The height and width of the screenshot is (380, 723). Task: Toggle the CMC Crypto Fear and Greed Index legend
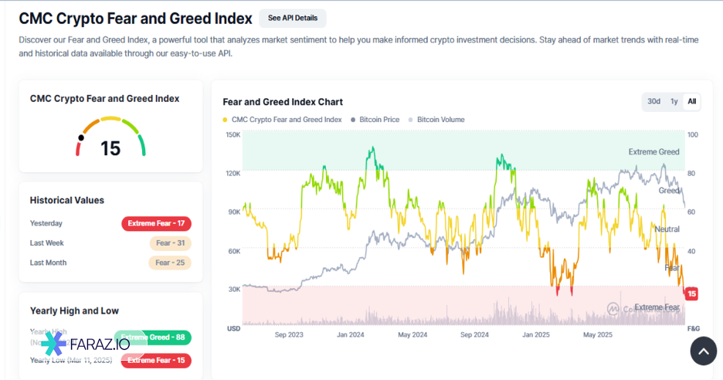point(283,120)
